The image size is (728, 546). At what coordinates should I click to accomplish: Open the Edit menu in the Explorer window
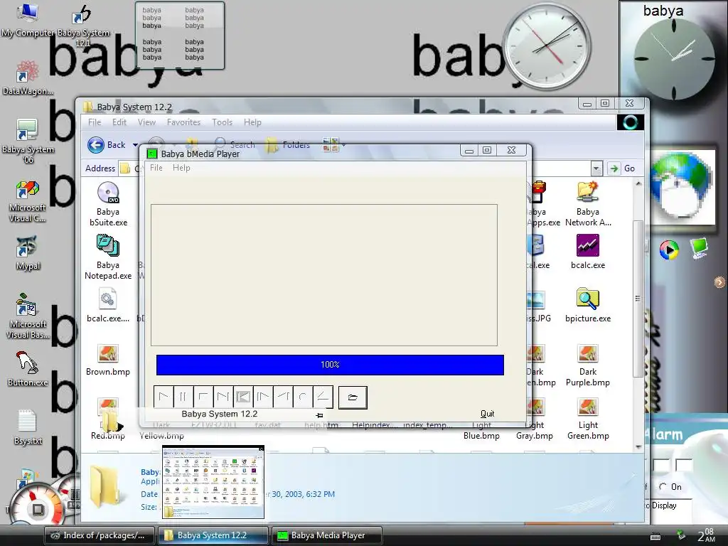click(119, 122)
